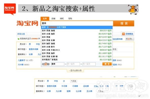Click the large orange 搜索 button
This screenshot has width=150, height=99.
click(124, 23)
